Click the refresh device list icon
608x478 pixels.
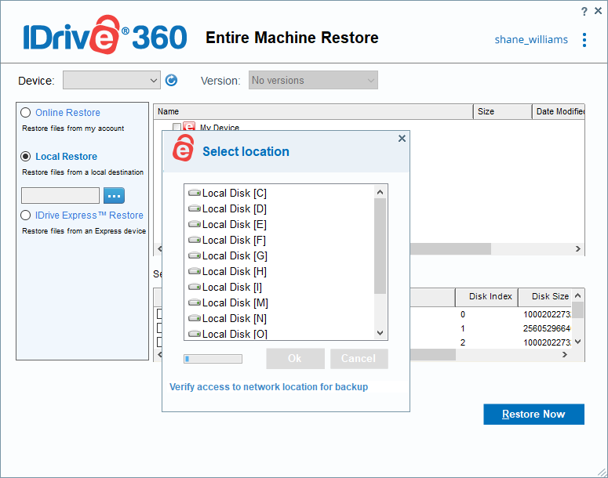click(172, 80)
